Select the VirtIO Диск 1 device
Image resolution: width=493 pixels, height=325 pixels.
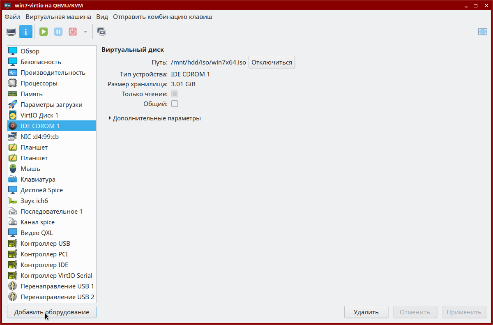coord(39,115)
